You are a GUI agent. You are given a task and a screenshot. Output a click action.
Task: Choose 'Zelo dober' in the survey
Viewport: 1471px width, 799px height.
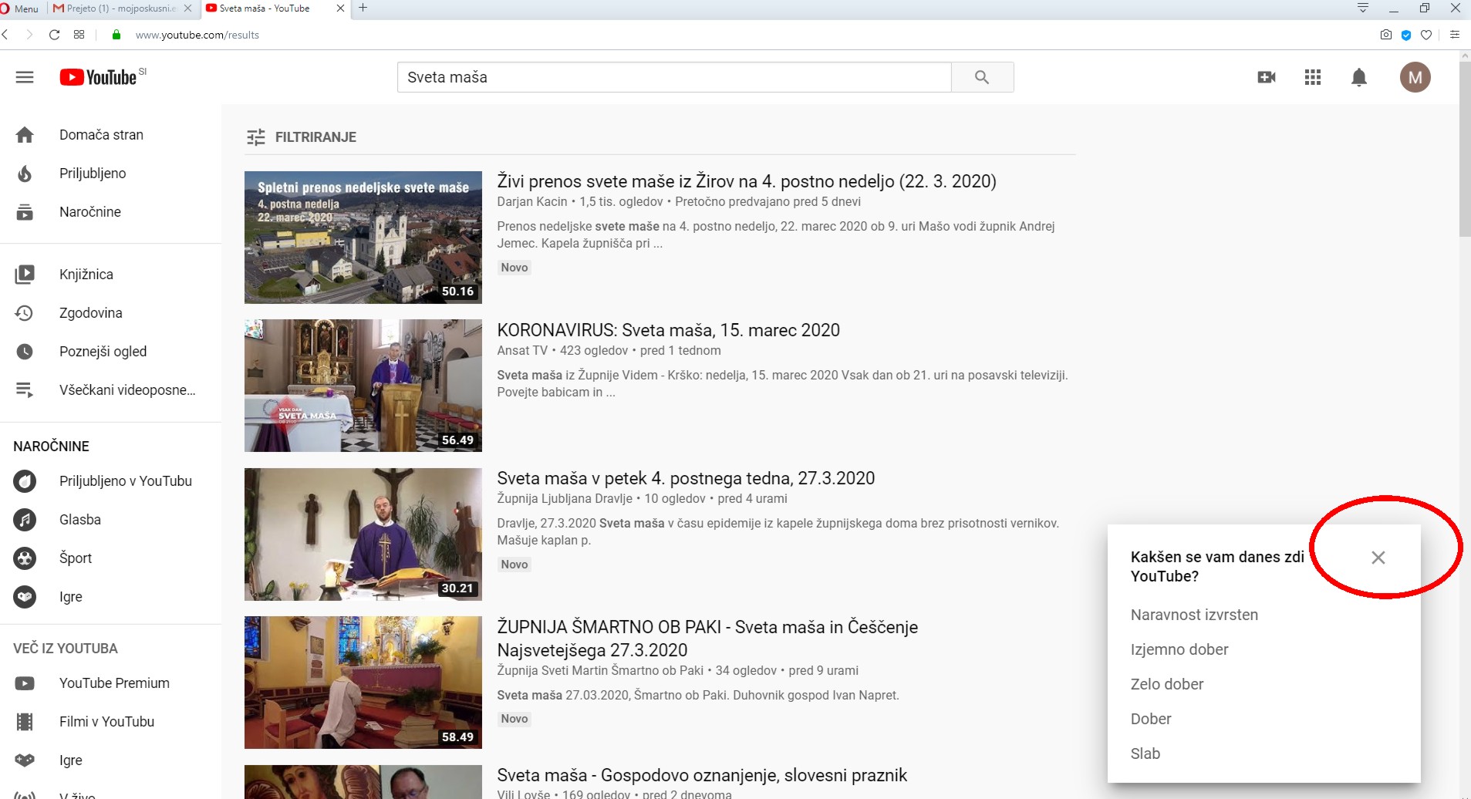point(1166,684)
